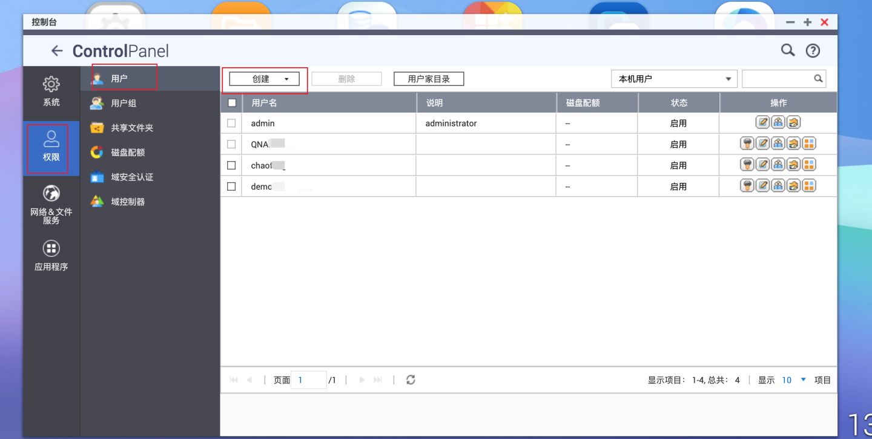The height and width of the screenshot is (439, 872).
Task: Change password for the chaof user
Action: point(747,165)
